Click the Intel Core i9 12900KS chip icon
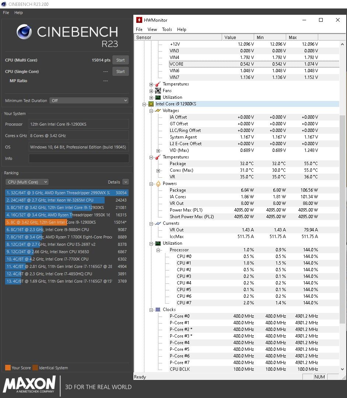This screenshot has width=347, height=398. (151, 104)
